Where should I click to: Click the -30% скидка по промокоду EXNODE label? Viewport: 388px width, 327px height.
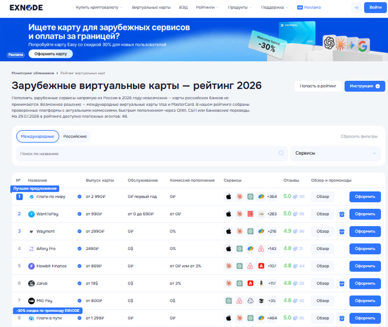(48, 311)
